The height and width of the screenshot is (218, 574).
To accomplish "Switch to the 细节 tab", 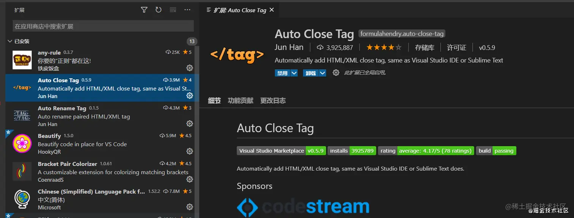I will click(214, 101).
